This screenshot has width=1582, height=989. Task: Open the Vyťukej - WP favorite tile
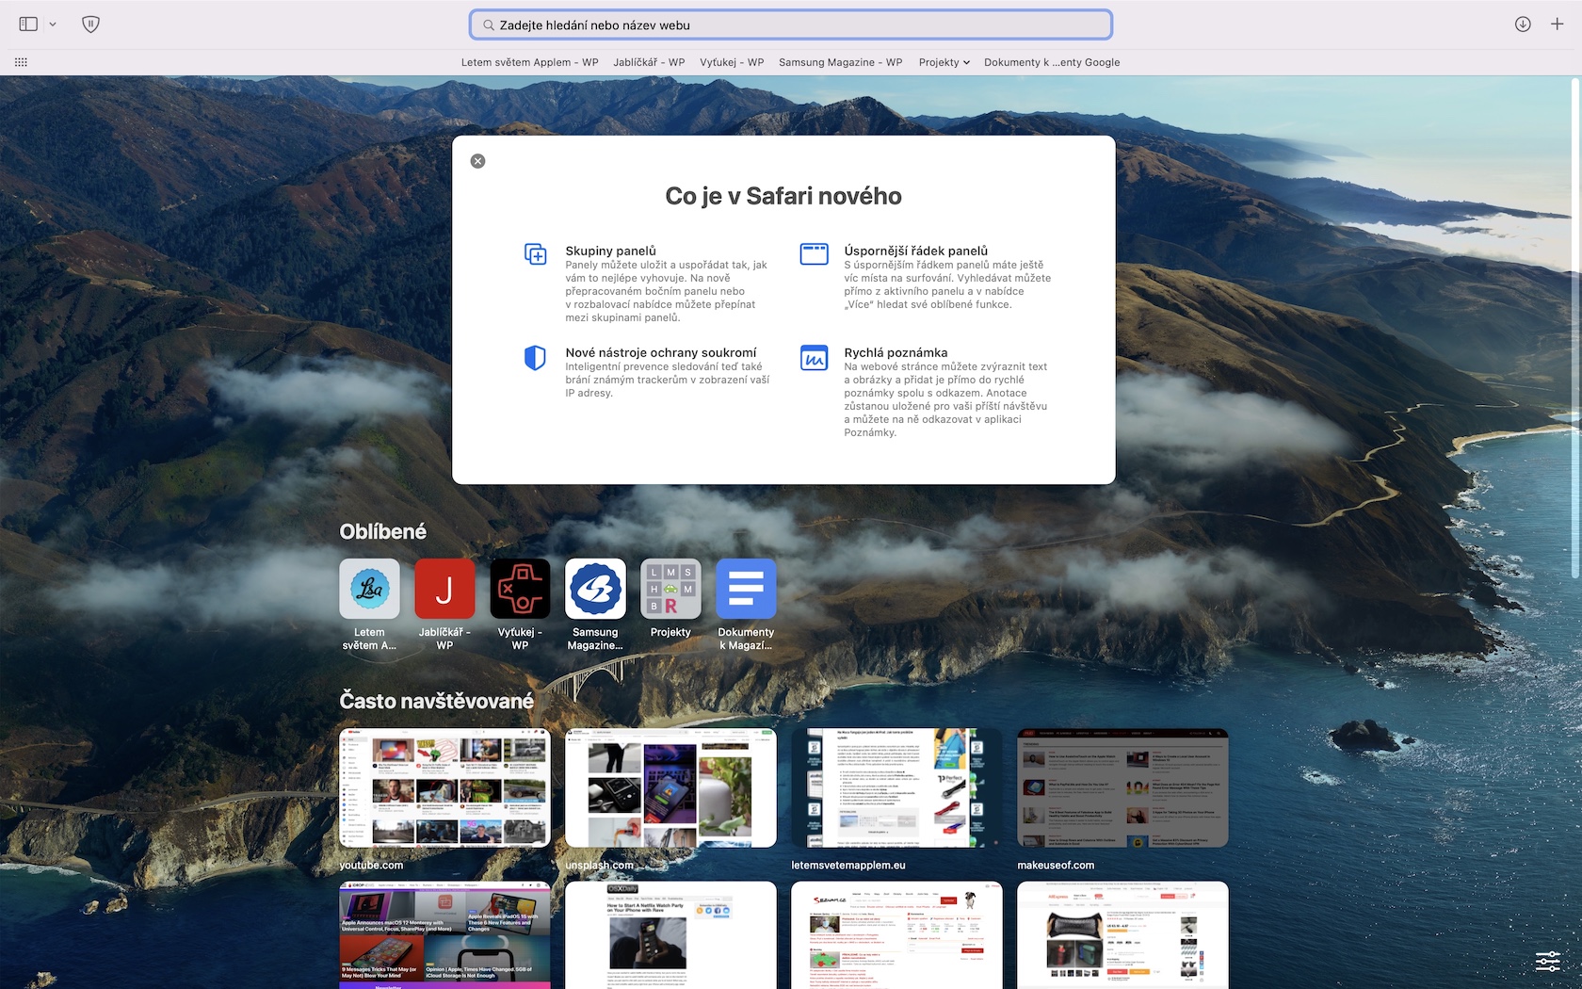click(520, 589)
